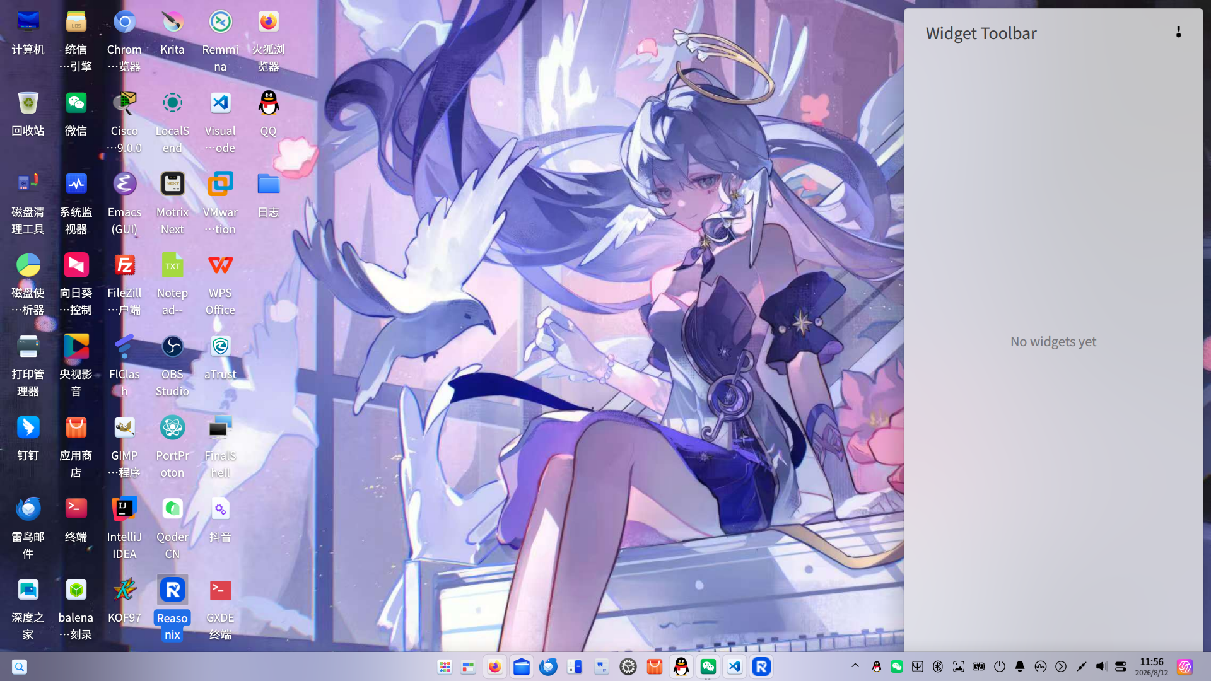
Task: Select the 回收站 recycle bin icon
Action: 28,103
